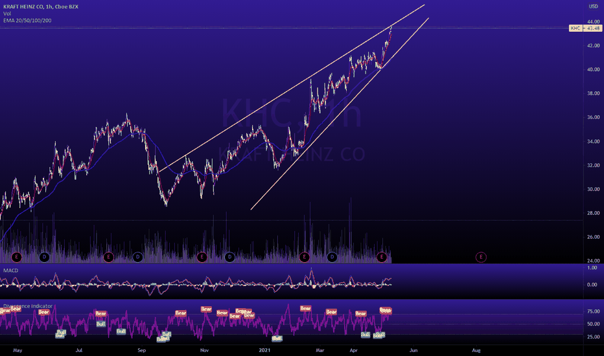Click the KHC 43.48 current price tag

585,28
